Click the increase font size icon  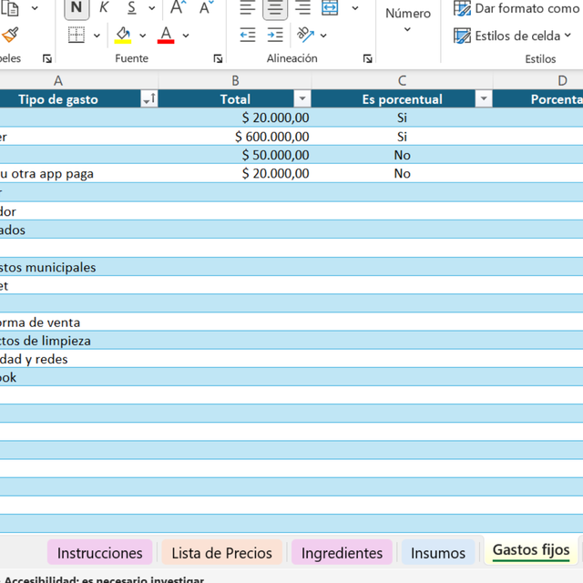pos(179,8)
